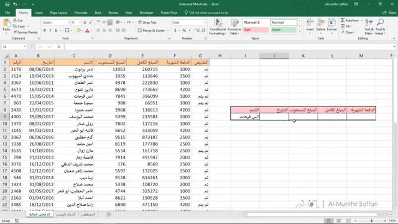The width and height of the screenshot is (398, 224).
Task: Open Merge & Center dropdown arrow
Action: tap(168, 30)
